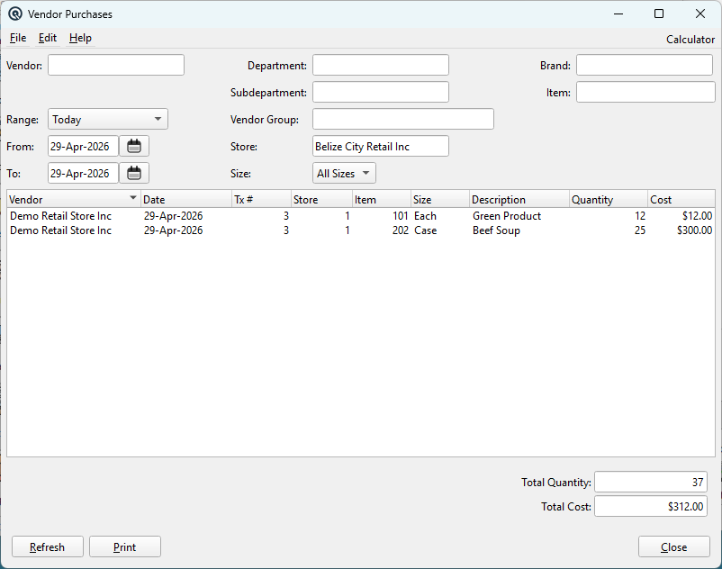
Task: Open the Edit menu
Action: coord(48,38)
